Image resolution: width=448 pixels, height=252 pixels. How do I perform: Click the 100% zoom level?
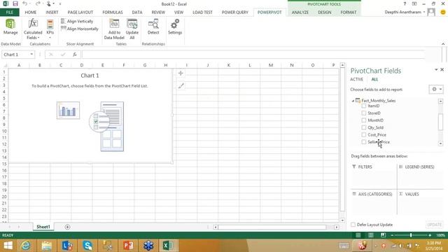[x=440, y=235]
